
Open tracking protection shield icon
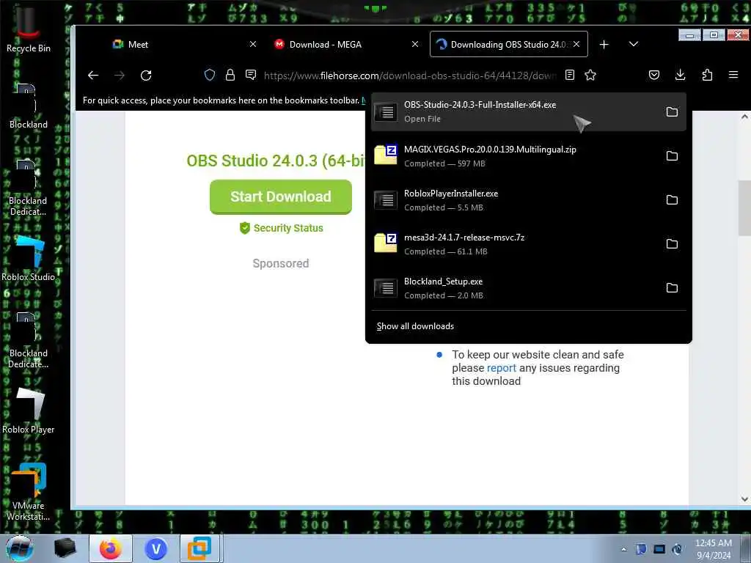[209, 75]
